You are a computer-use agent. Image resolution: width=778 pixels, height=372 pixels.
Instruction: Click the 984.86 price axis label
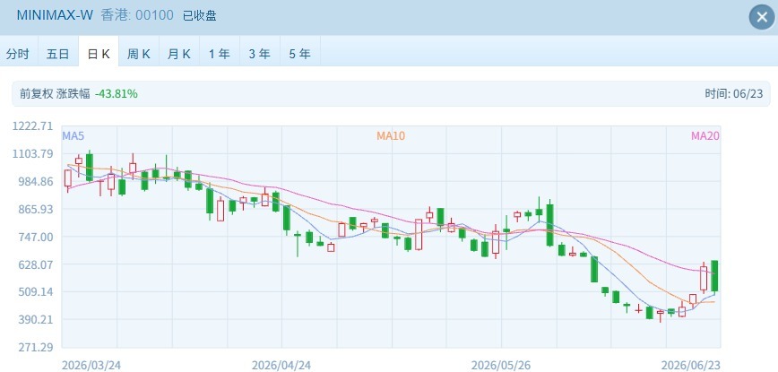(x=34, y=182)
